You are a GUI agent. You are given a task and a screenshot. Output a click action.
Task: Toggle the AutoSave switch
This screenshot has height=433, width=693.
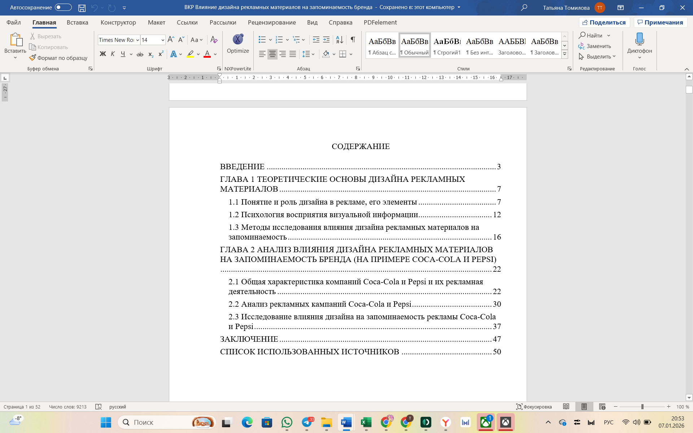click(x=63, y=7)
